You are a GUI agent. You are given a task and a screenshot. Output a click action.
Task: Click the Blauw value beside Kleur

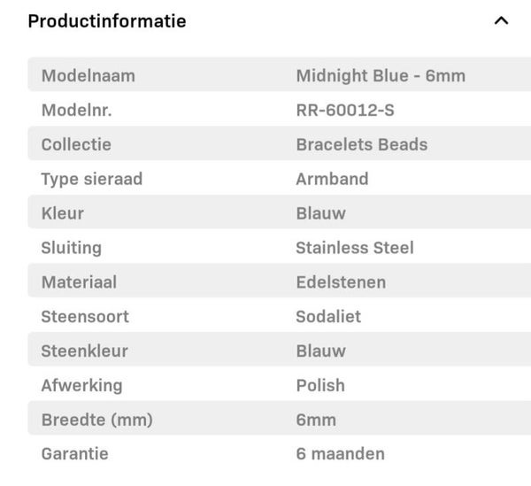pos(320,213)
